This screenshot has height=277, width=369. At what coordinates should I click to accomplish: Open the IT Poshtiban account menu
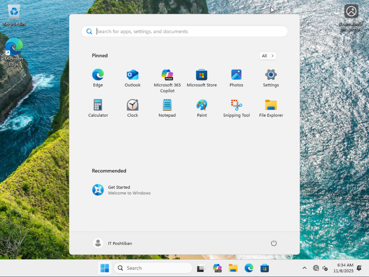pyautogui.click(x=113, y=243)
